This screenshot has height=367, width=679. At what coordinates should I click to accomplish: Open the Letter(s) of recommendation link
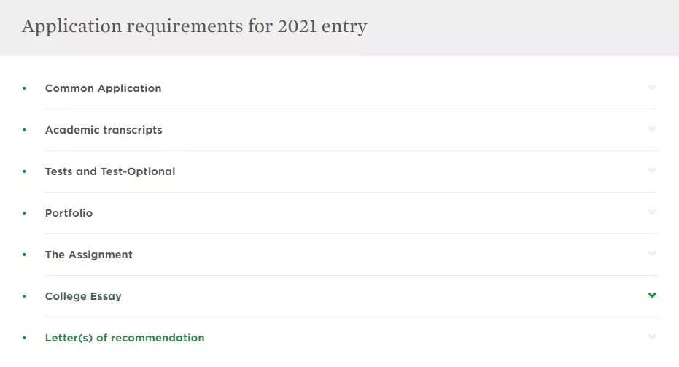(125, 338)
